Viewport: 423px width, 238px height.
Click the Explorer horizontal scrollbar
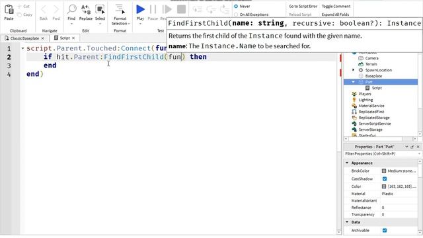pos(381,139)
